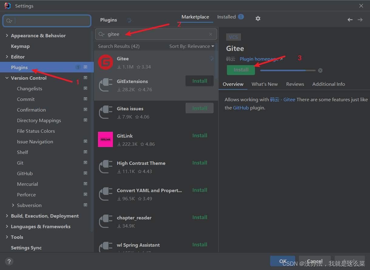Install the High Contrast Theme plugin

(200, 163)
